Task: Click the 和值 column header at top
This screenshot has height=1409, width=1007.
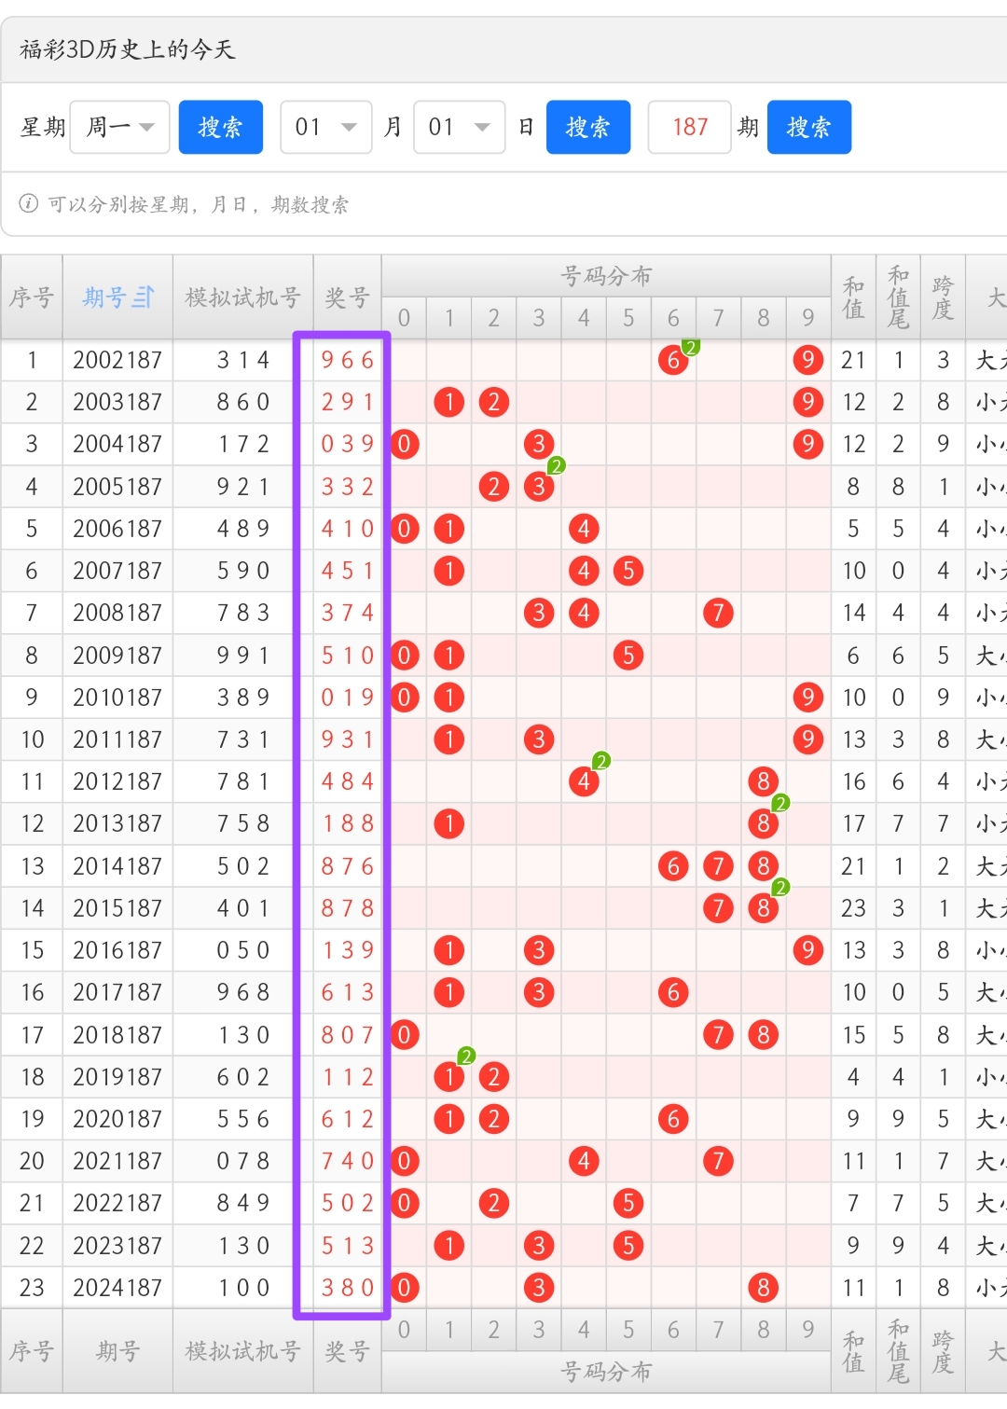Action: tap(853, 297)
